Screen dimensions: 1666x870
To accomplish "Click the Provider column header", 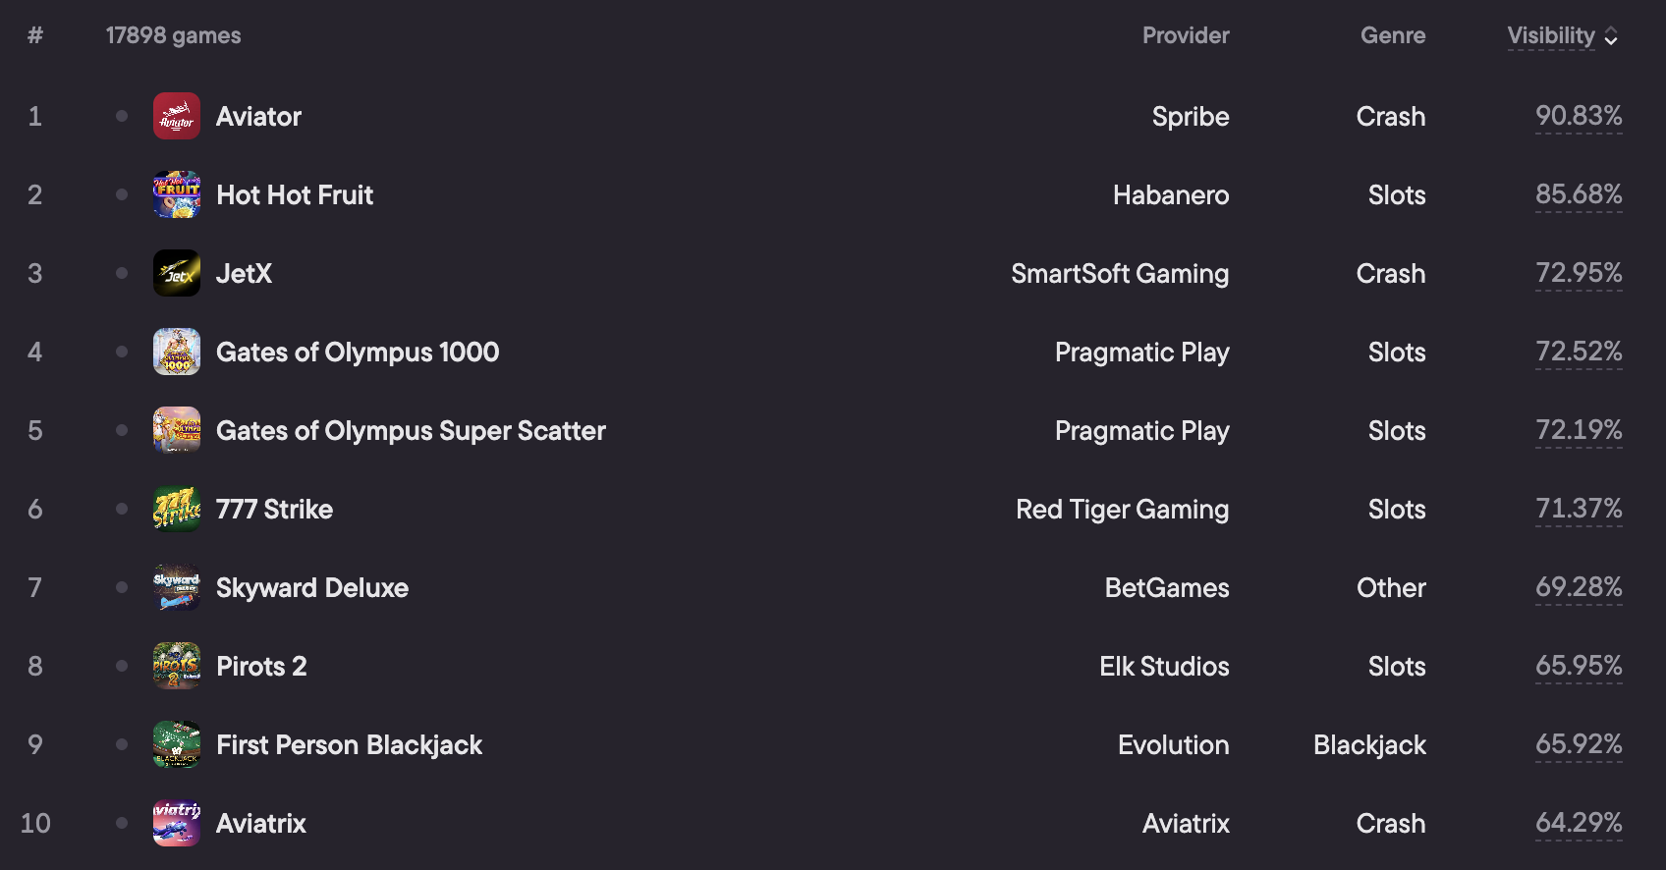I will coord(1186,35).
